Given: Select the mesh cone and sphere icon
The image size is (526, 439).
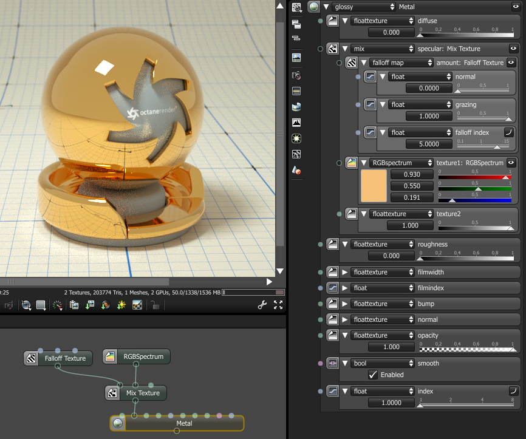Looking at the screenshot, I should click(x=296, y=170).
